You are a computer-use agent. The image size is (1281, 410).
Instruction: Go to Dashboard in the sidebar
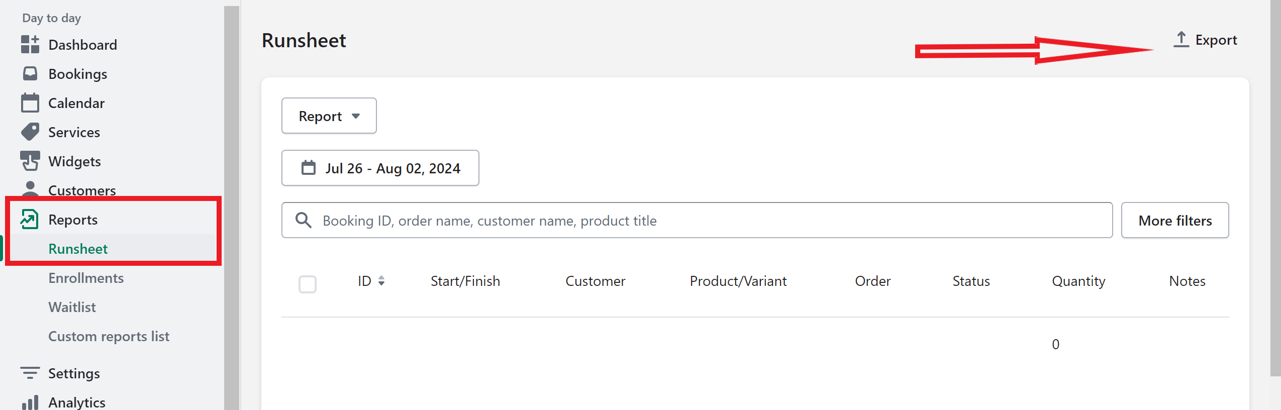click(82, 45)
